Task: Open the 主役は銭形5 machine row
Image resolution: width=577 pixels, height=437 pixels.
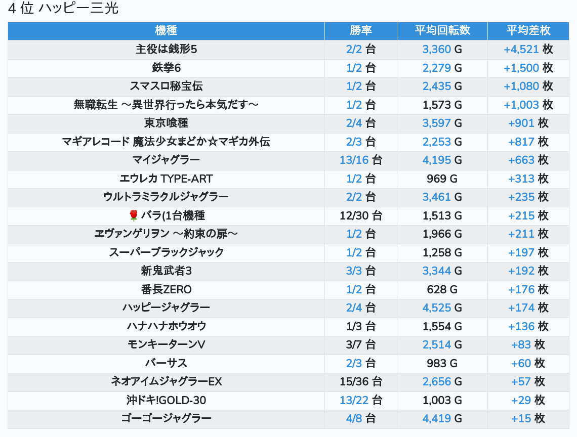Action: (x=166, y=50)
